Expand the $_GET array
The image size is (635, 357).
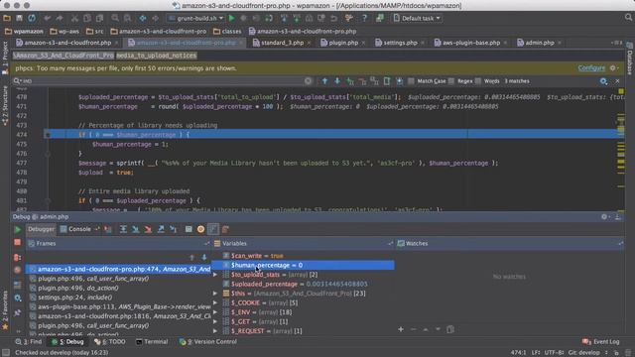215,321
